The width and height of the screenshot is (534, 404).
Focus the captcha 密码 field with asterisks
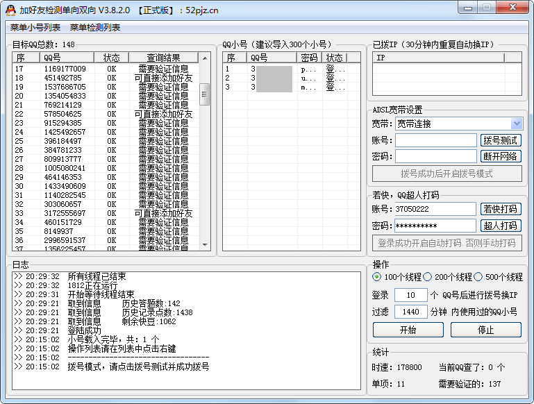pos(435,226)
